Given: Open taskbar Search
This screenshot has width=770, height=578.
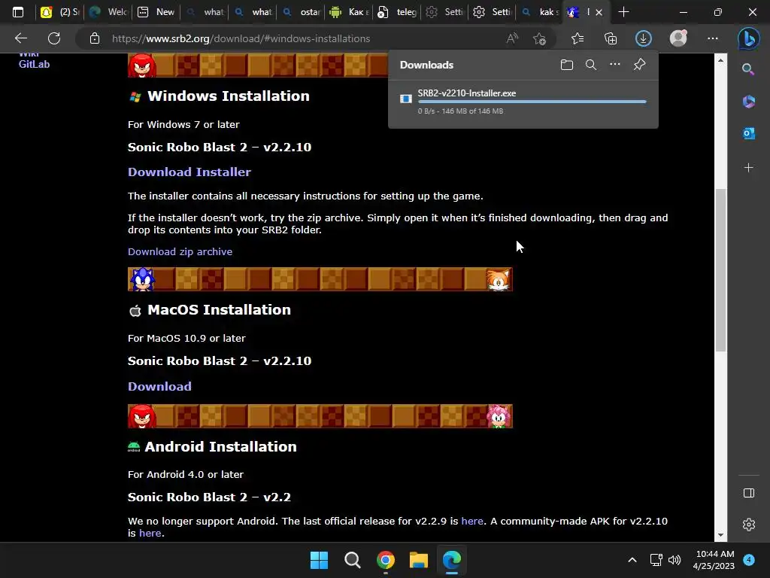Looking at the screenshot, I should click(352, 560).
